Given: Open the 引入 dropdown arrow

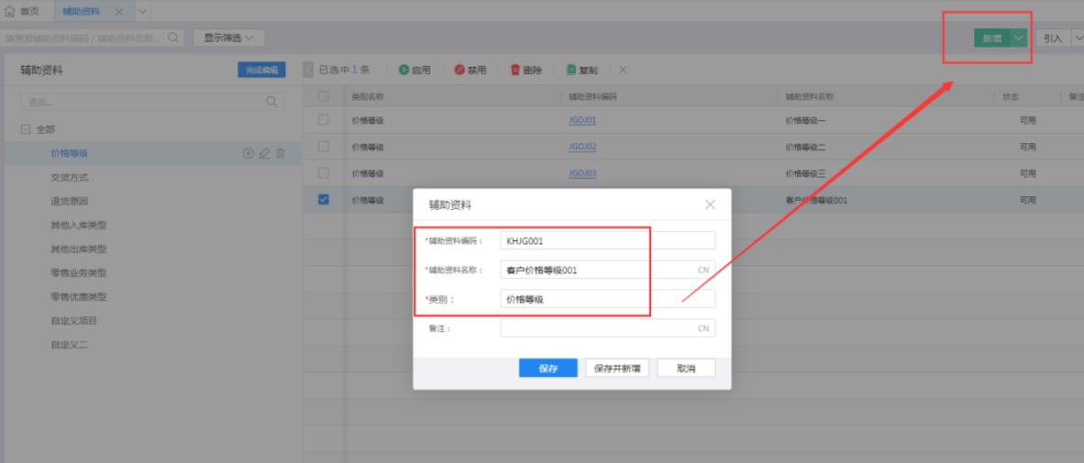Looking at the screenshot, I should (1077, 38).
